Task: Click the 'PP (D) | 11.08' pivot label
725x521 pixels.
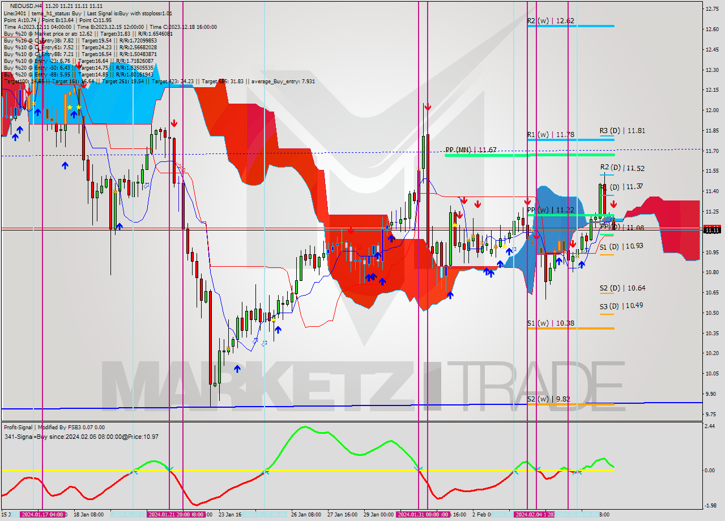Action: (x=622, y=227)
